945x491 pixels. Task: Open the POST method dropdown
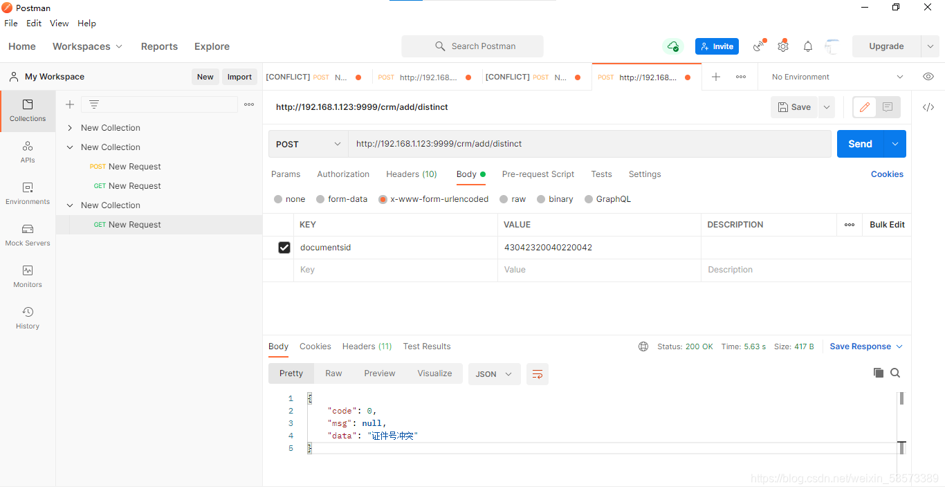(x=308, y=144)
